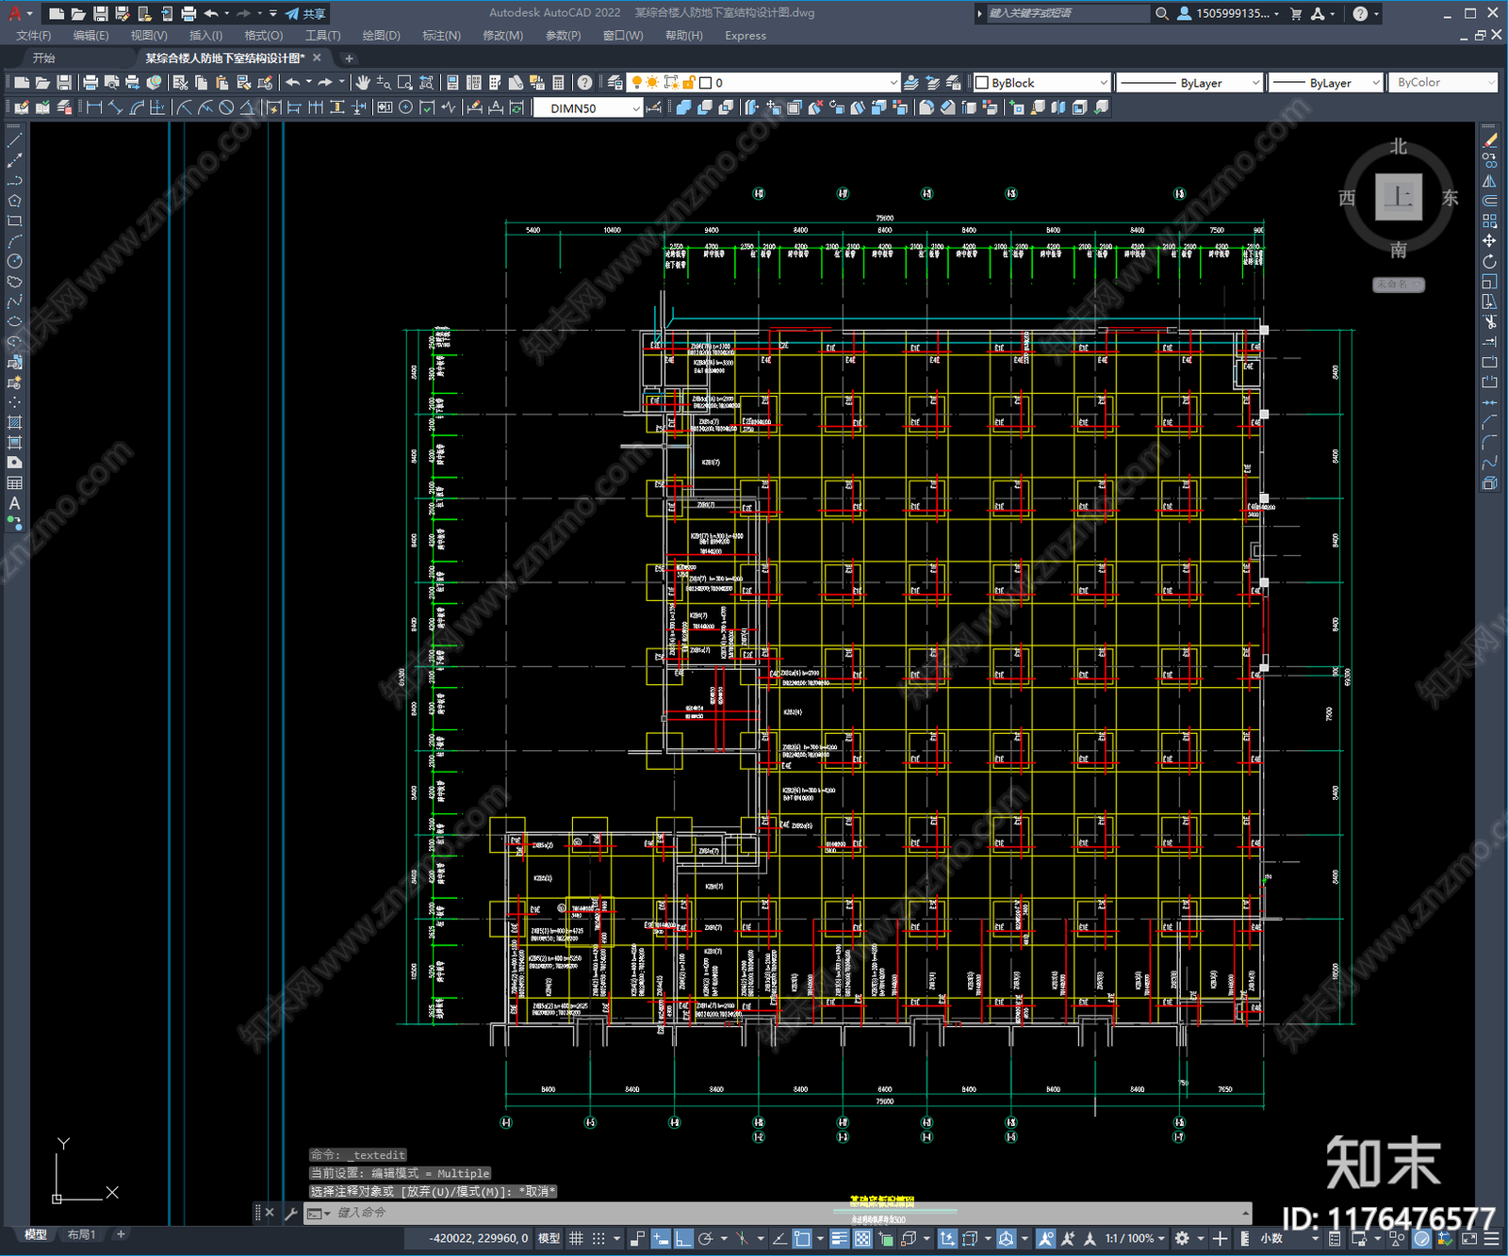The image size is (1508, 1256).
Task: Click the 东 east label on ViewCube
Action: (1450, 198)
